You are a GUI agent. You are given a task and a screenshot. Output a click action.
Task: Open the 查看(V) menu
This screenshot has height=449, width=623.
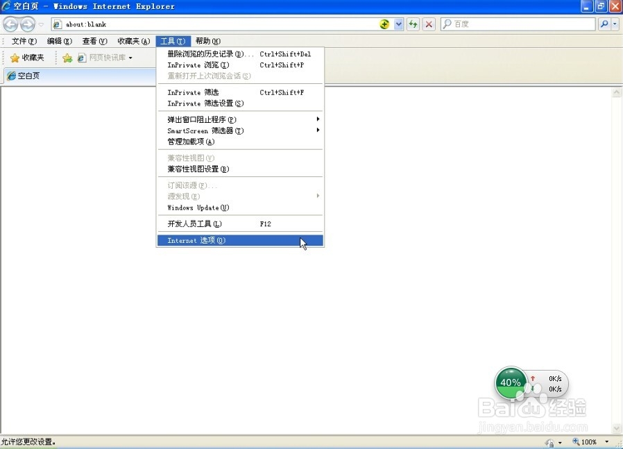pyautogui.click(x=94, y=41)
